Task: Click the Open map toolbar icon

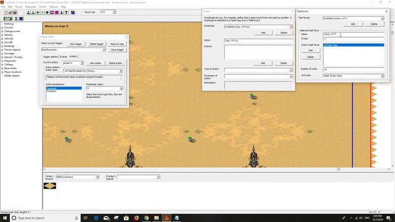Action: tap(10, 12)
